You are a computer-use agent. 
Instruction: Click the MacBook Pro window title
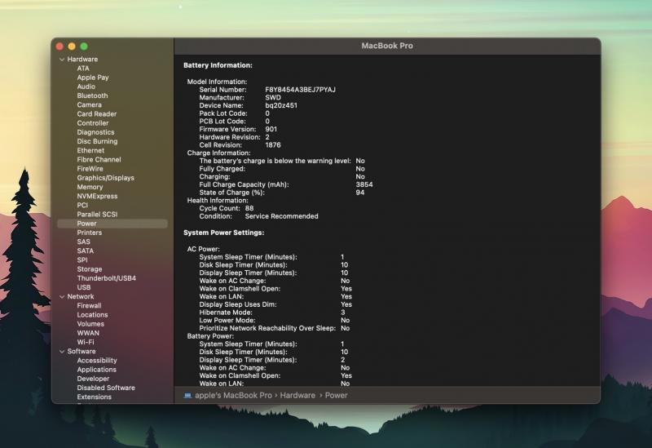[387, 46]
